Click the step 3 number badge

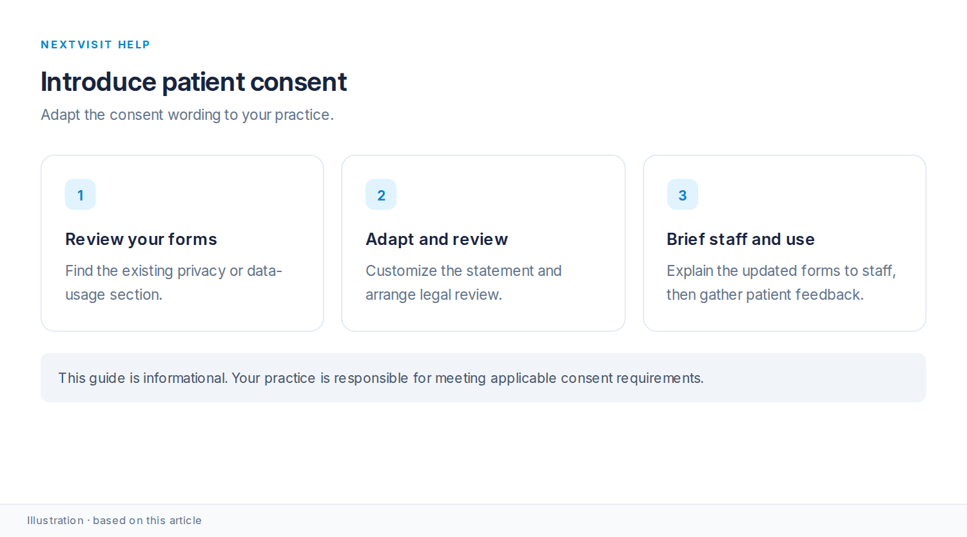click(683, 195)
